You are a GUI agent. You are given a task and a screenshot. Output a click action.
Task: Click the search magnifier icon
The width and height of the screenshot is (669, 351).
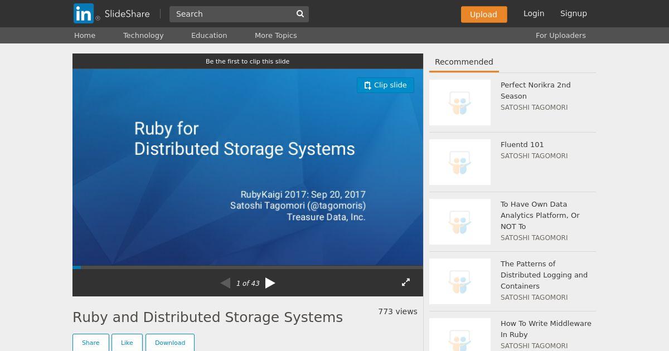[x=300, y=14]
